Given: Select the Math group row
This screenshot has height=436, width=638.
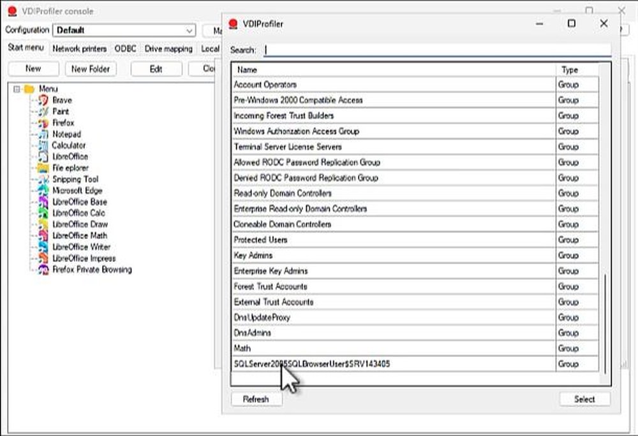Looking at the screenshot, I should coord(415,348).
